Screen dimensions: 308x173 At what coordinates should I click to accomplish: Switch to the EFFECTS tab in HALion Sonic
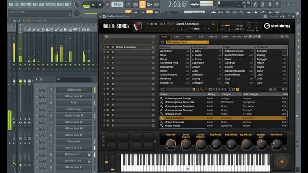tap(213, 37)
